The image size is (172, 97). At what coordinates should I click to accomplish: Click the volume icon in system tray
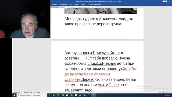169,95
